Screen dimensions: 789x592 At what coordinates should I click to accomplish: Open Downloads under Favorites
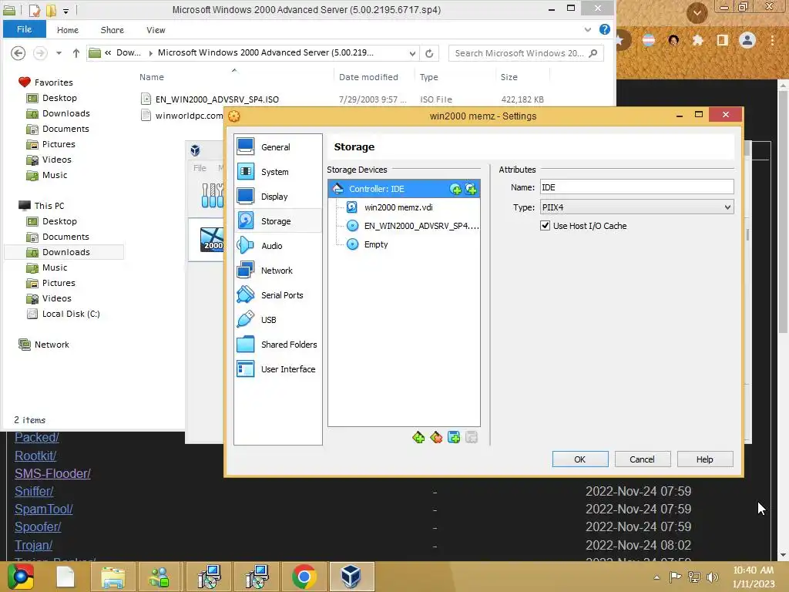point(66,113)
